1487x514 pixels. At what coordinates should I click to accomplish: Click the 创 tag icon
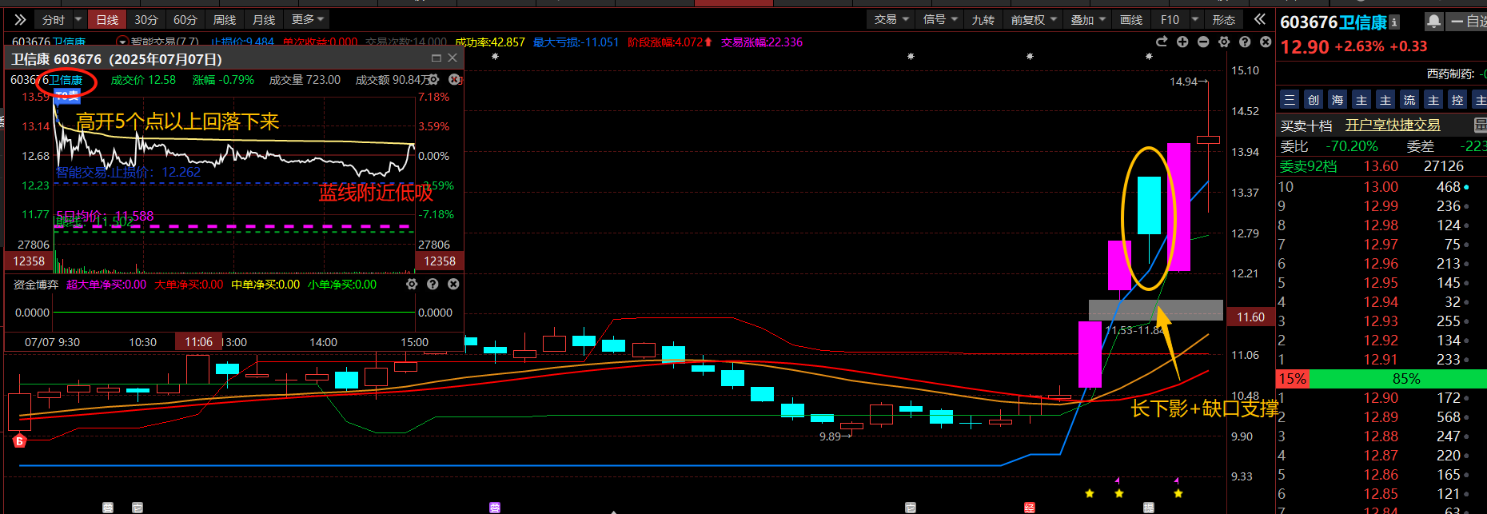1314,99
